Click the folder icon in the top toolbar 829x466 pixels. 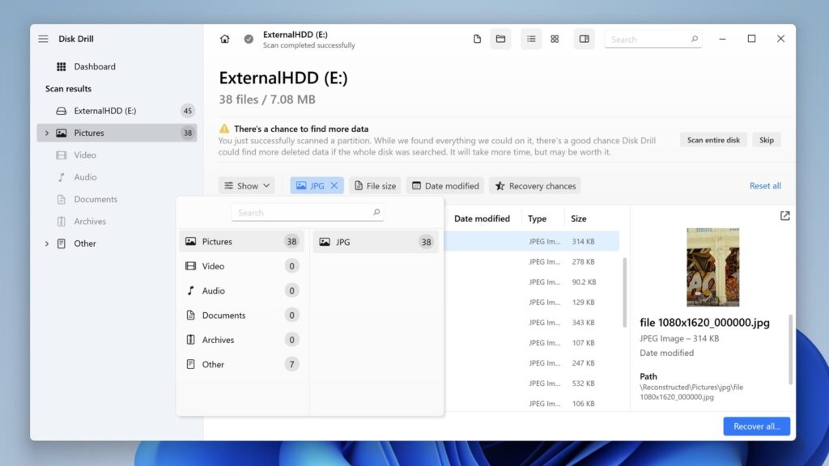click(500, 38)
